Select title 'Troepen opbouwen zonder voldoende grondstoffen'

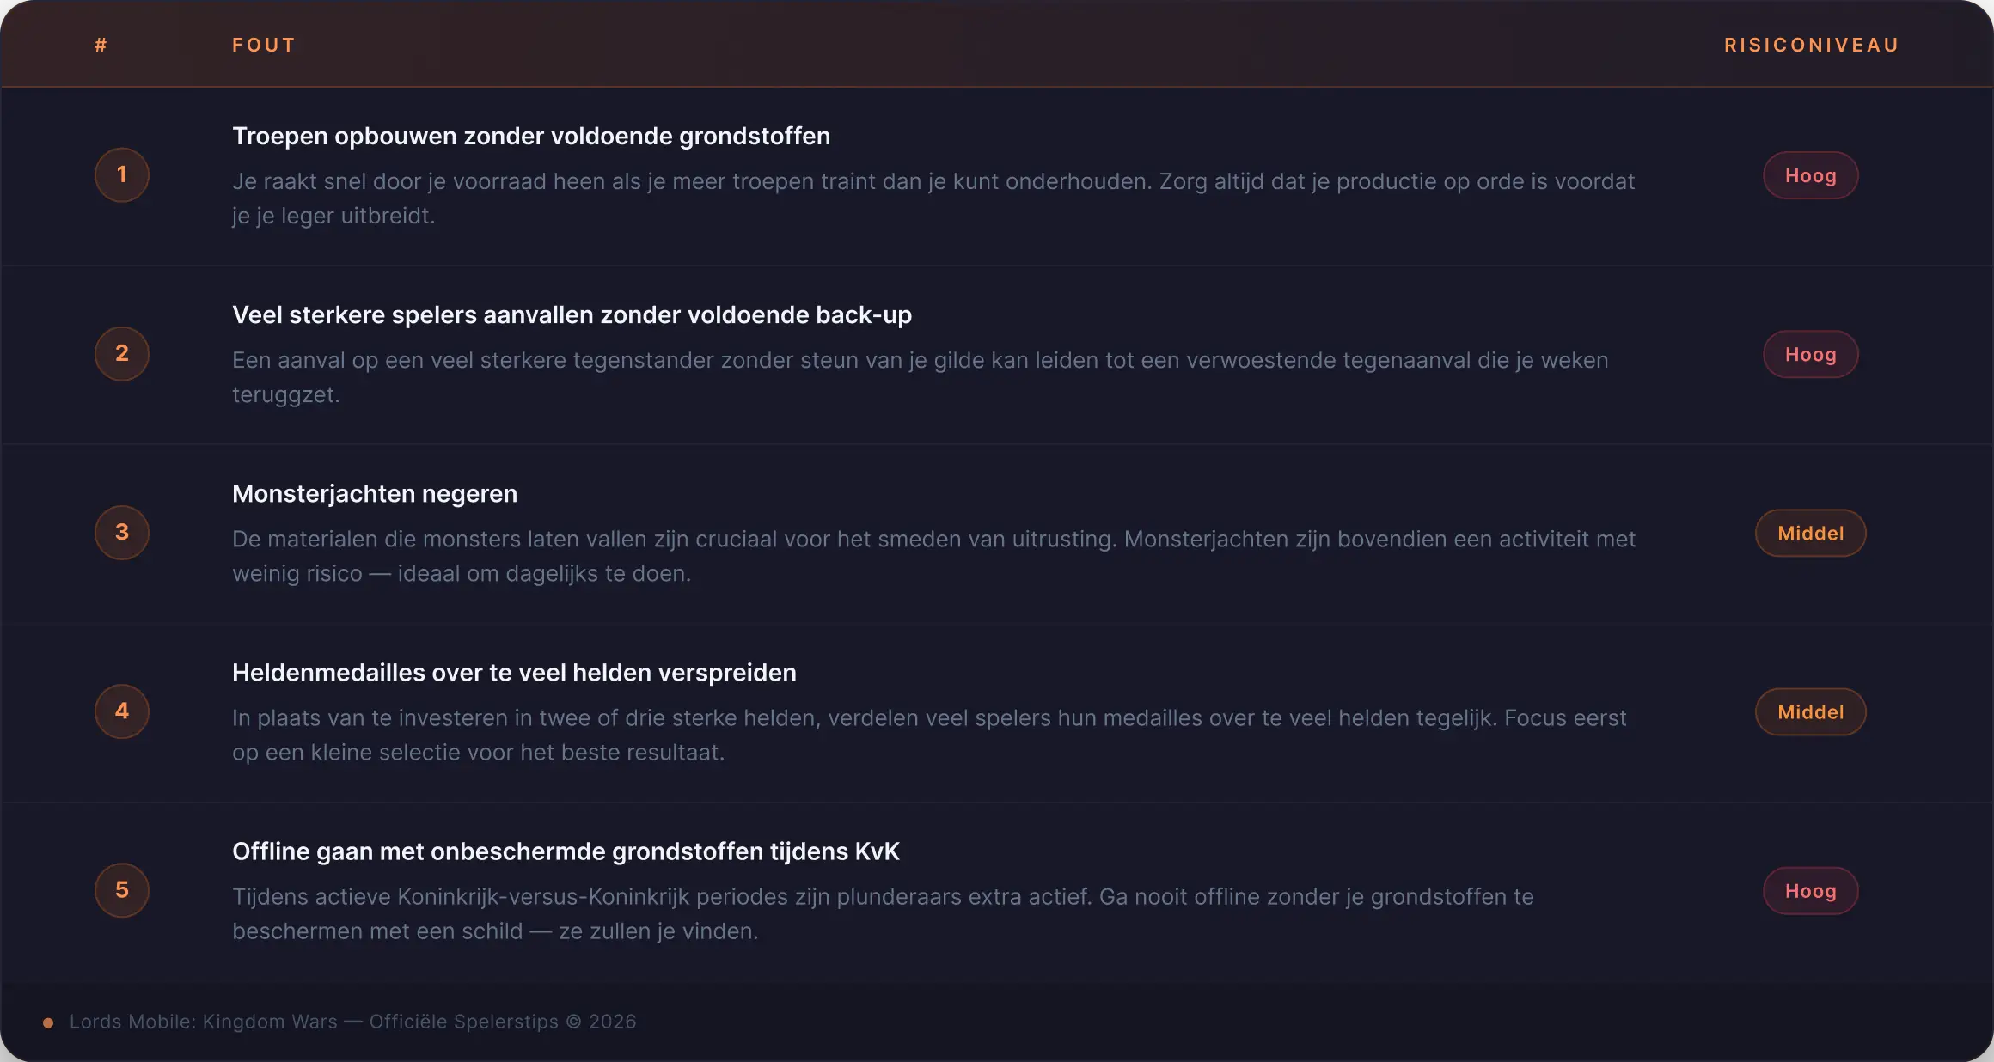coord(531,137)
